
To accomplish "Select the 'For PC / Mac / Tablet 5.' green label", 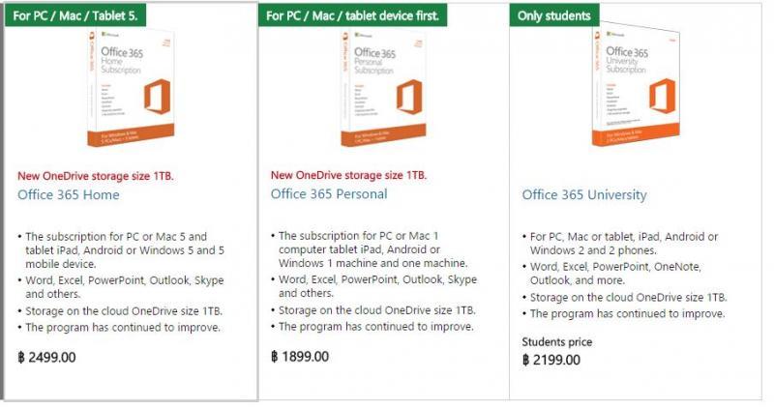I will click(x=75, y=15).
